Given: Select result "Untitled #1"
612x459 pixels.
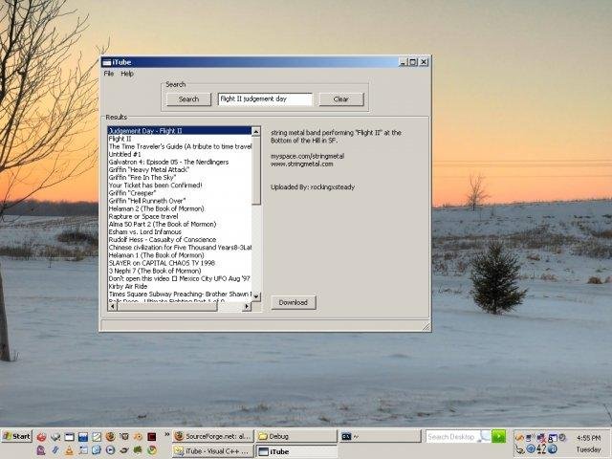Looking at the screenshot, I should pos(180,154).
